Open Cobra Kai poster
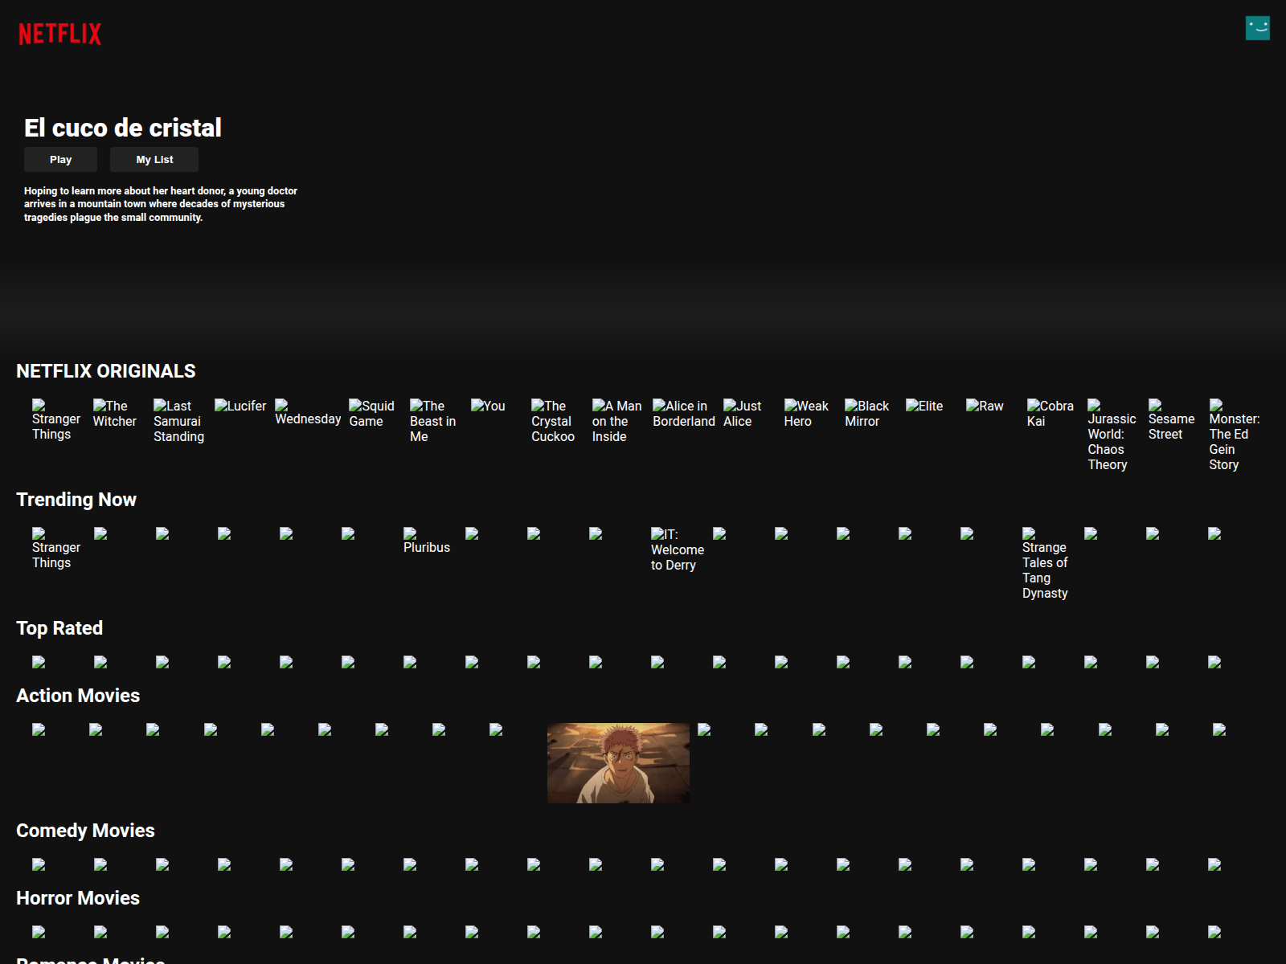Screen dimensions: 1286x964 click(1051, 414)
